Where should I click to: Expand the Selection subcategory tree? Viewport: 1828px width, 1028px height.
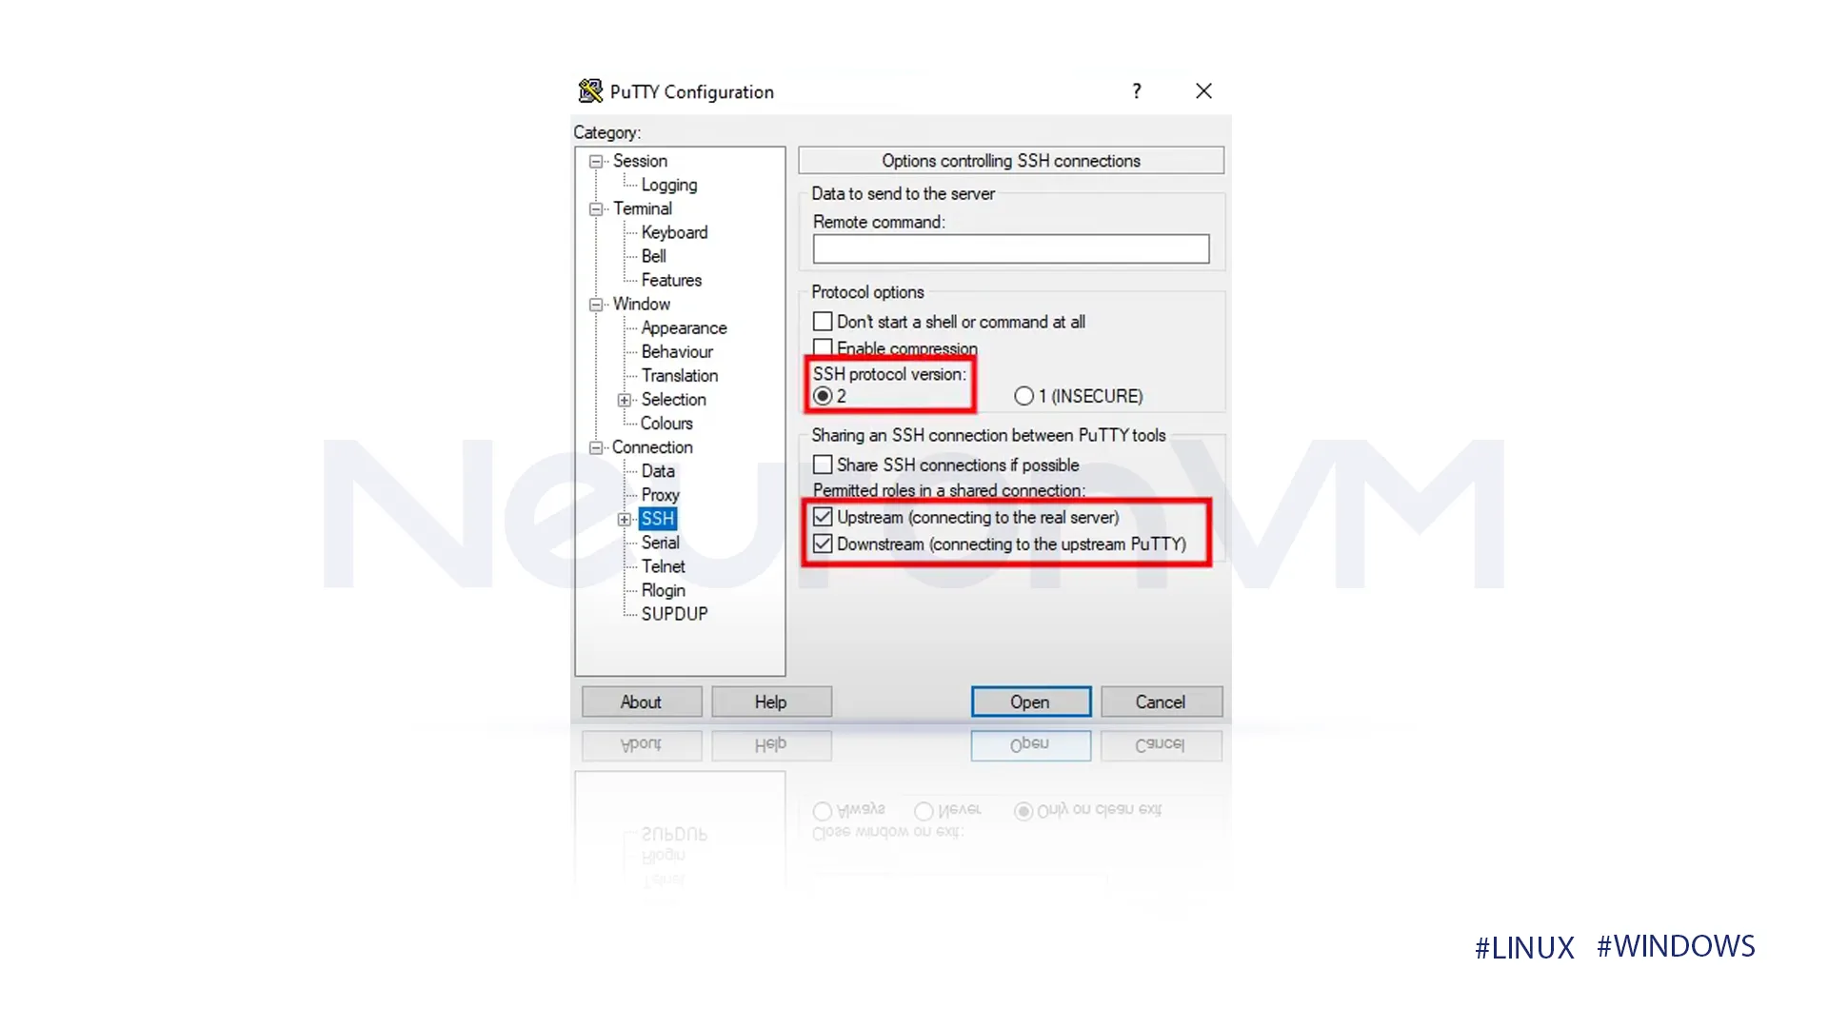(x=626, y=399)
